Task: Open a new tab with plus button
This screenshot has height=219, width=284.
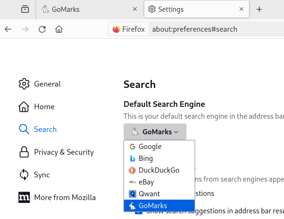Action: click(x=259, y=9)
